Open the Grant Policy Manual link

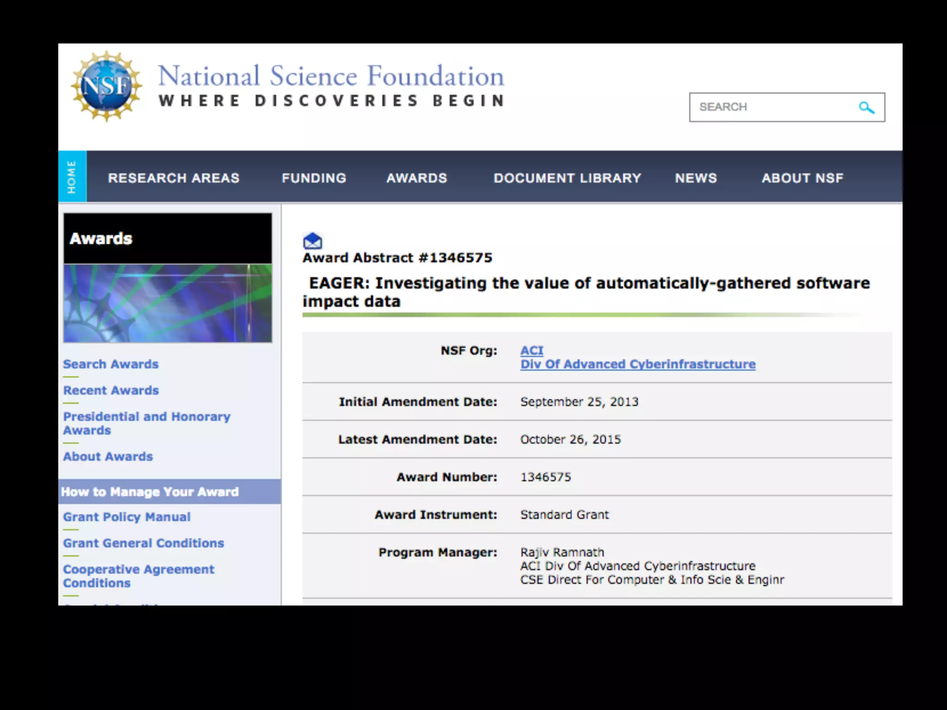(127, 517)
